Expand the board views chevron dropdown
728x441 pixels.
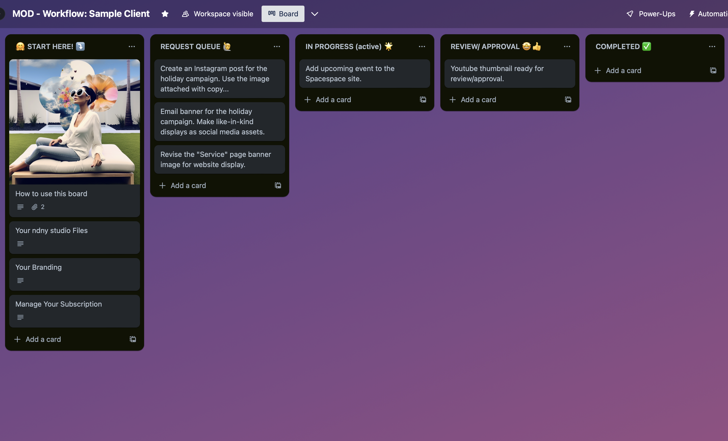click(x=314, y=14)
